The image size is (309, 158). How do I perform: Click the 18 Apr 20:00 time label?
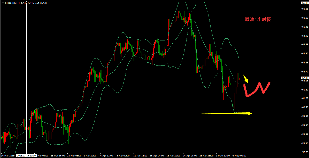click(173, 156)
